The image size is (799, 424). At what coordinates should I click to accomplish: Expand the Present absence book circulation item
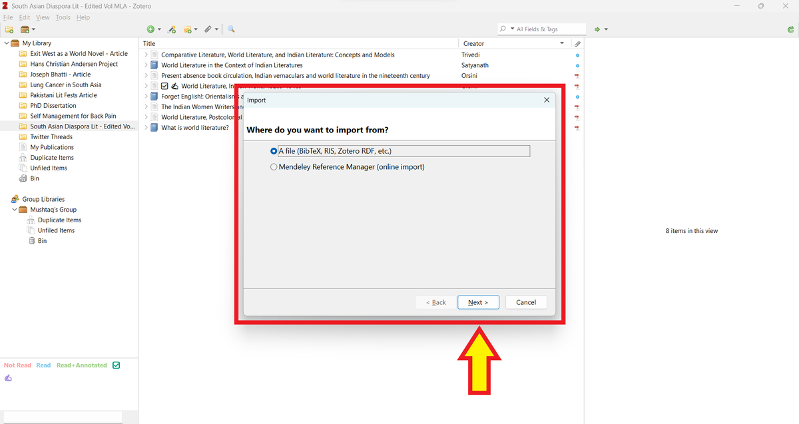click(146, 75)
